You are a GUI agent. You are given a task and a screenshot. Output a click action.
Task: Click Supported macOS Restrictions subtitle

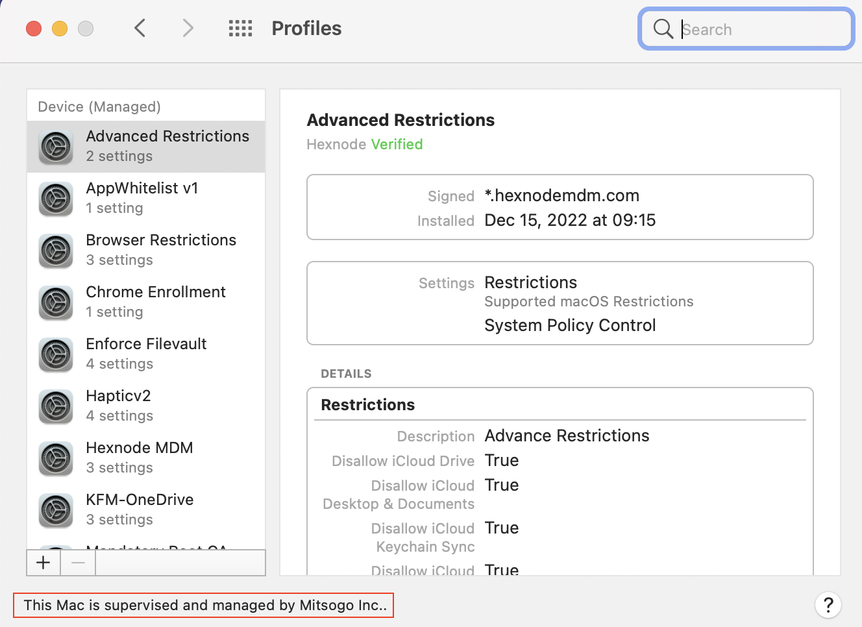589,301
